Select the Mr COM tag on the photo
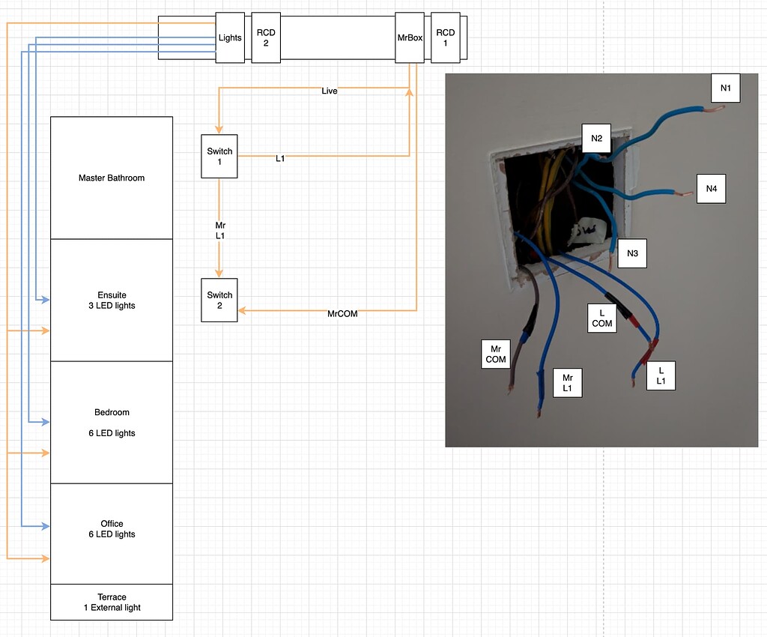This screenshot has width=767, height=637. coord(494,353)
